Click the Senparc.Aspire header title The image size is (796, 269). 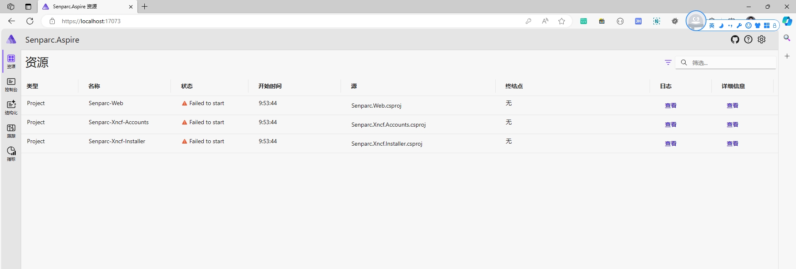(52, 40)
